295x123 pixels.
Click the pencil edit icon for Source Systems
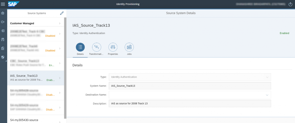tap(62, 13)
